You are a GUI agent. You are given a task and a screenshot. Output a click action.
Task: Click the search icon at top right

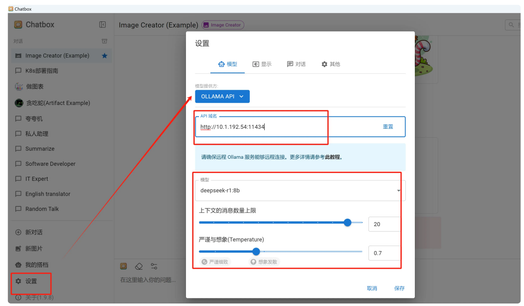click(511, 25)
